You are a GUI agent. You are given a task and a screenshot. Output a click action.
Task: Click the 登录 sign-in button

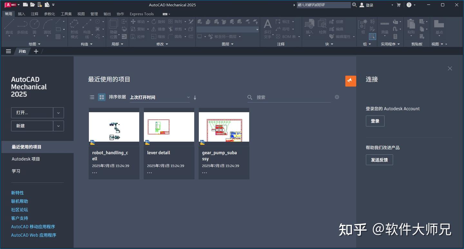375,121
